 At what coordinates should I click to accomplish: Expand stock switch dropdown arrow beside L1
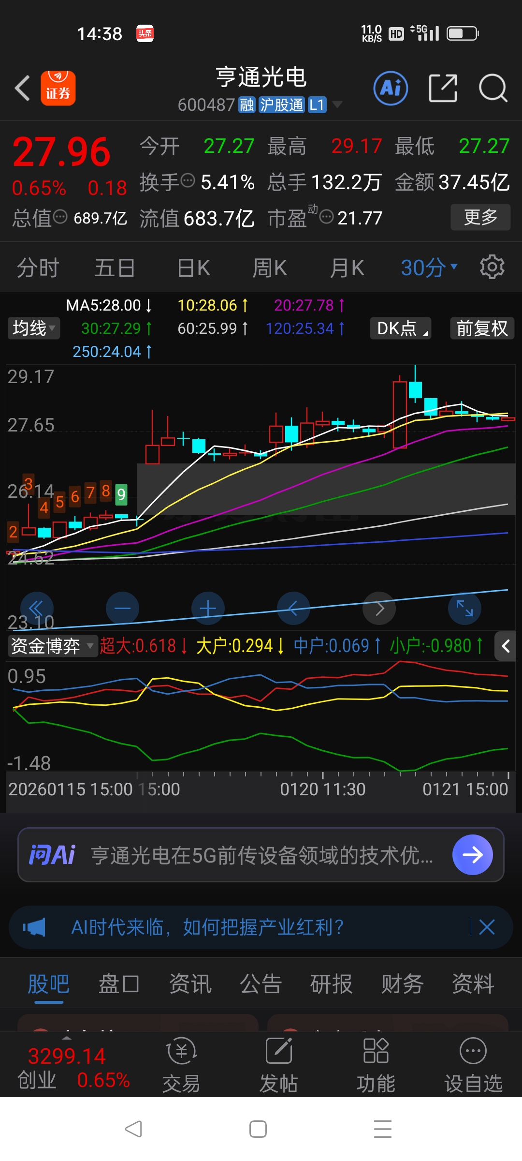coord(337,104)
